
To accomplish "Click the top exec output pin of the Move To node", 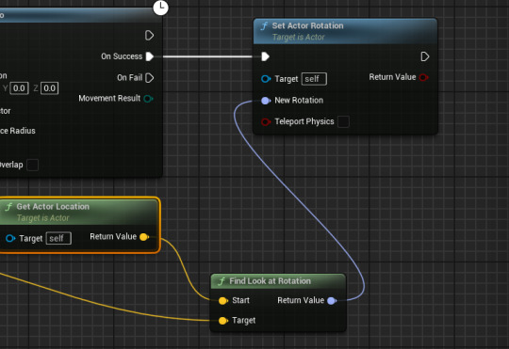I will [149, 36].
